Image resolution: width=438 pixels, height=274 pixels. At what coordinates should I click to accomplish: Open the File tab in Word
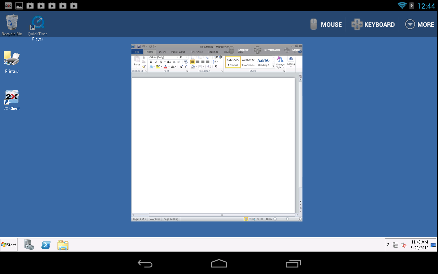137,52
